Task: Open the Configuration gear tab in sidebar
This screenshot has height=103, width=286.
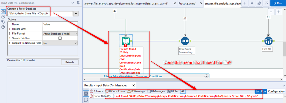Action: click(3, 12)
